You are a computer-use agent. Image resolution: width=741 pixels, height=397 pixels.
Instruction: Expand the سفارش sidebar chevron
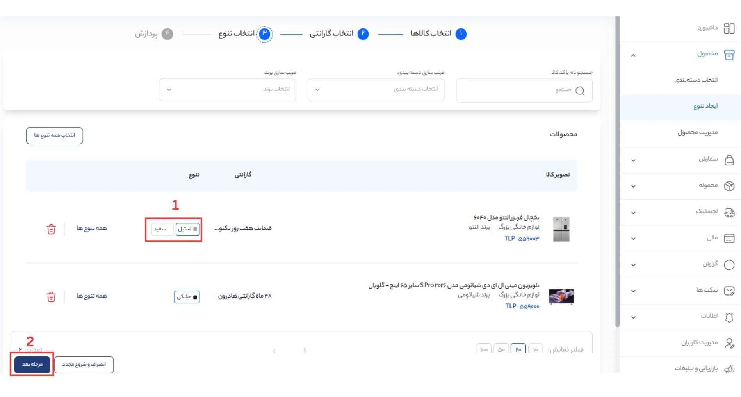tap(633, 160)
